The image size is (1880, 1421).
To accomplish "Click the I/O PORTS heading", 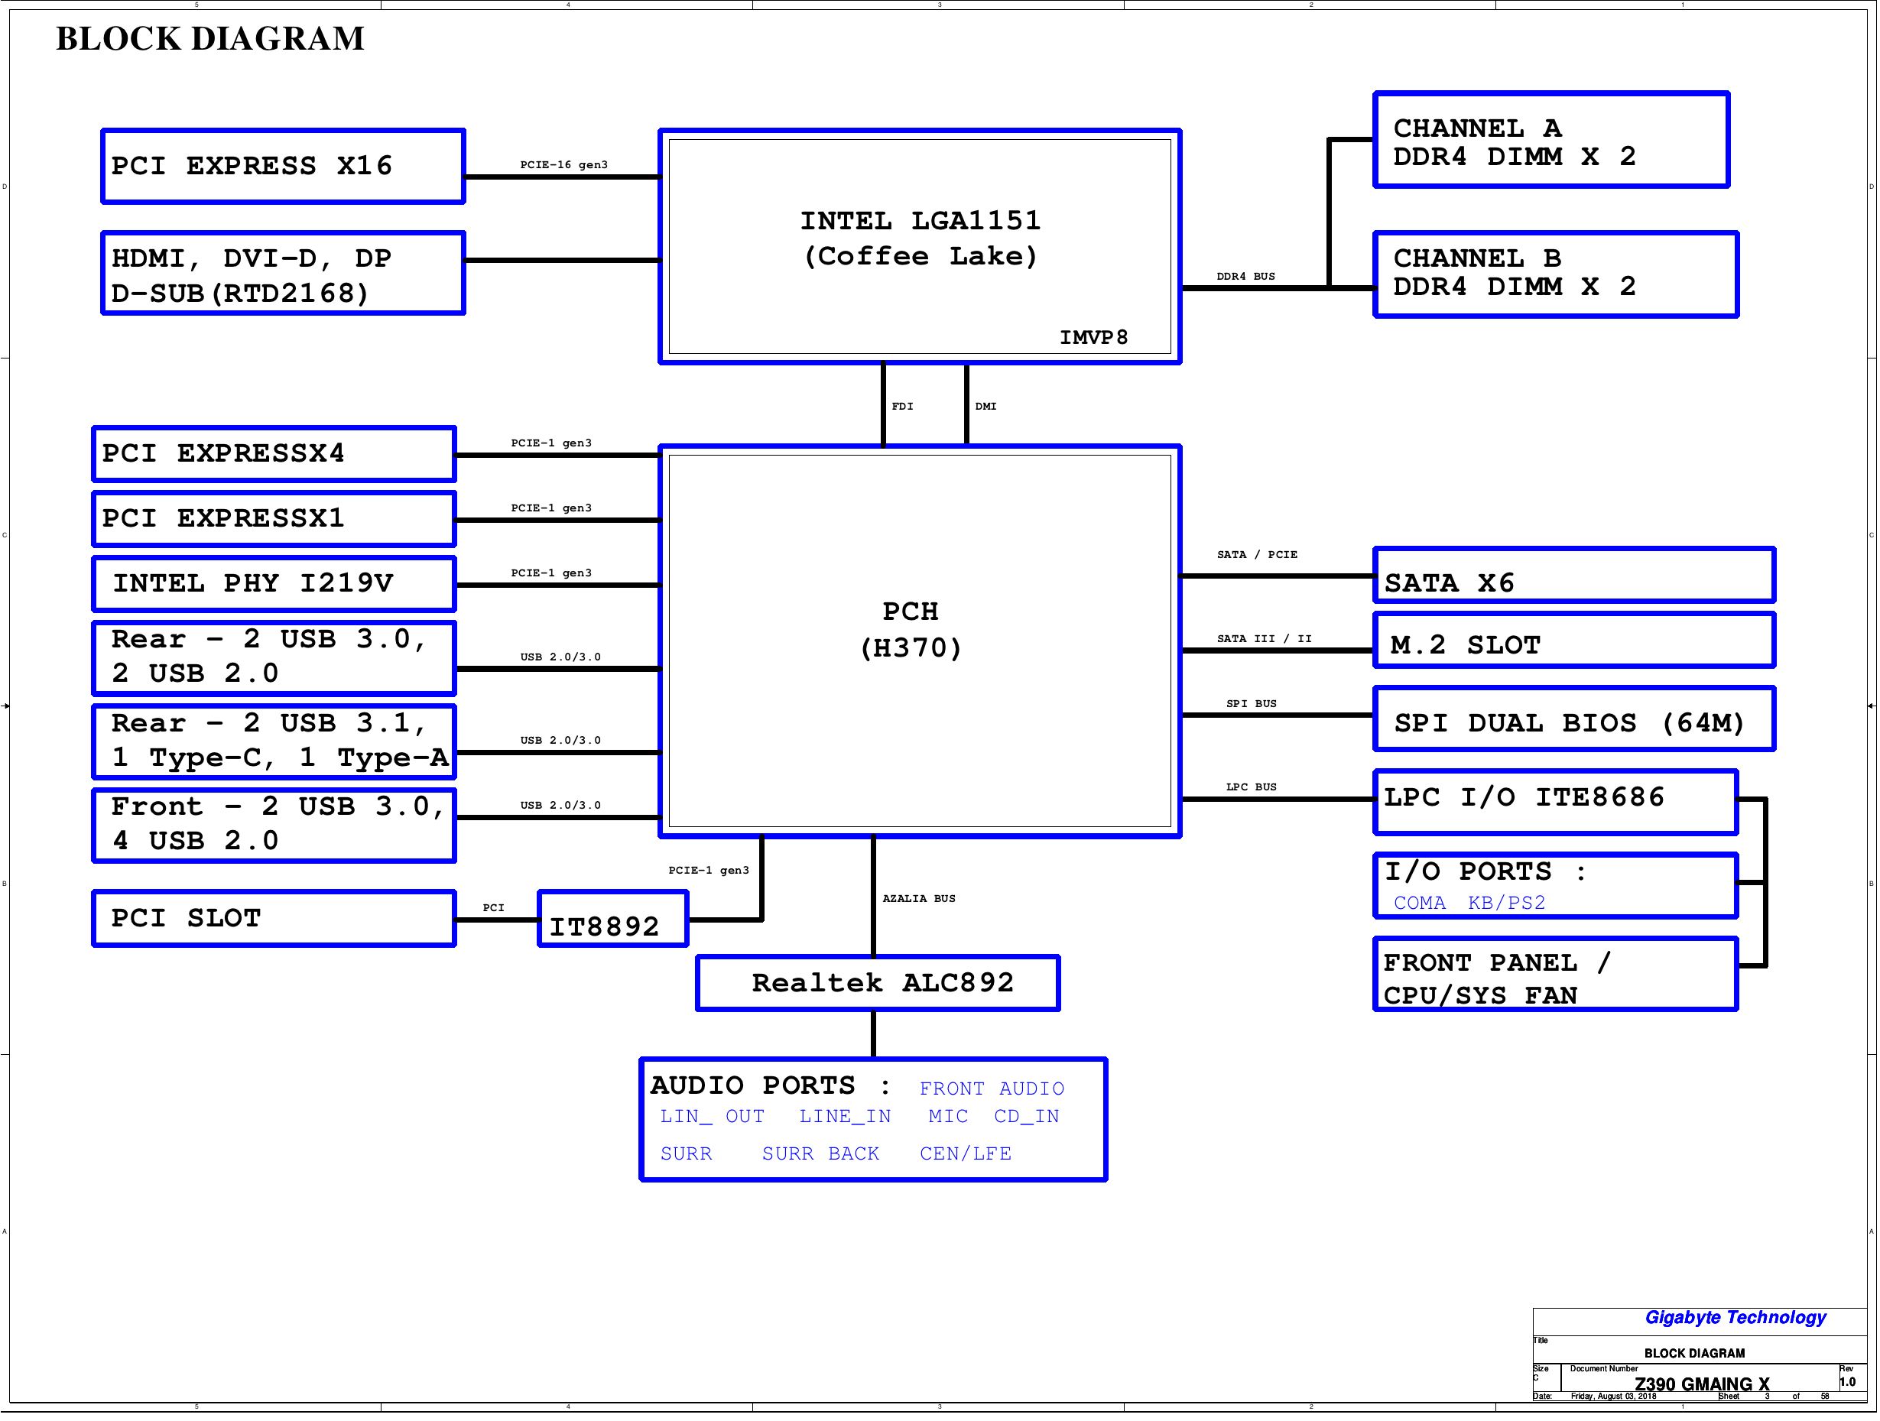I will (1485, 872).
